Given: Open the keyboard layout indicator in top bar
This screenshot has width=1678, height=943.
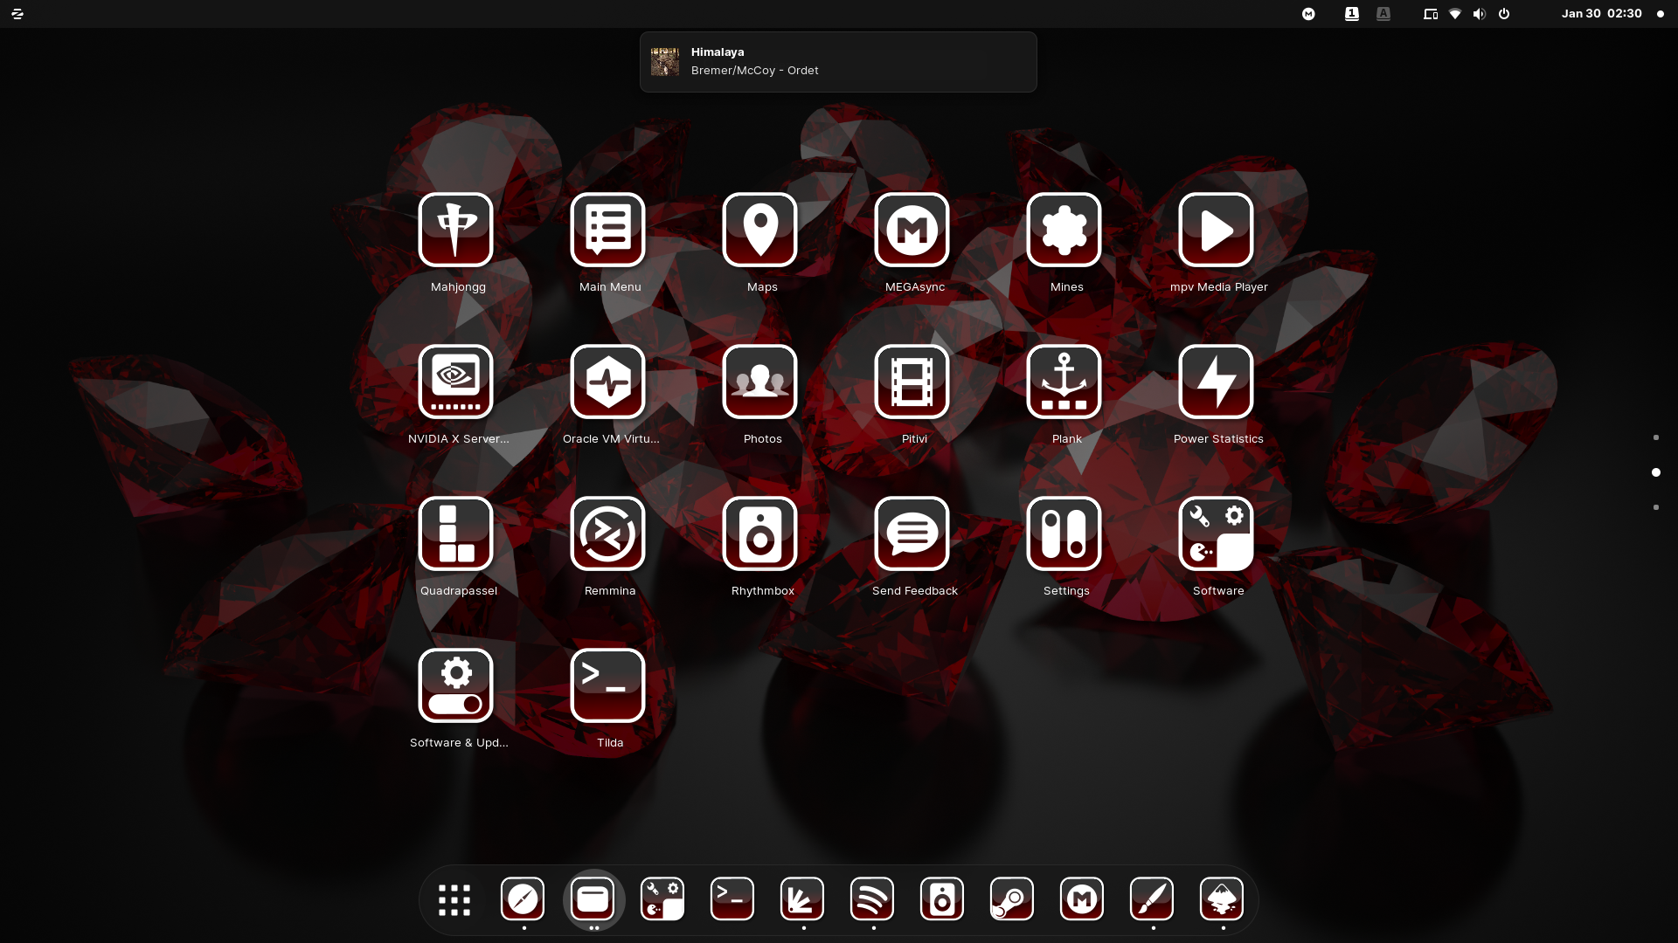Looking at the screenshot, I should pos(1352,14).
